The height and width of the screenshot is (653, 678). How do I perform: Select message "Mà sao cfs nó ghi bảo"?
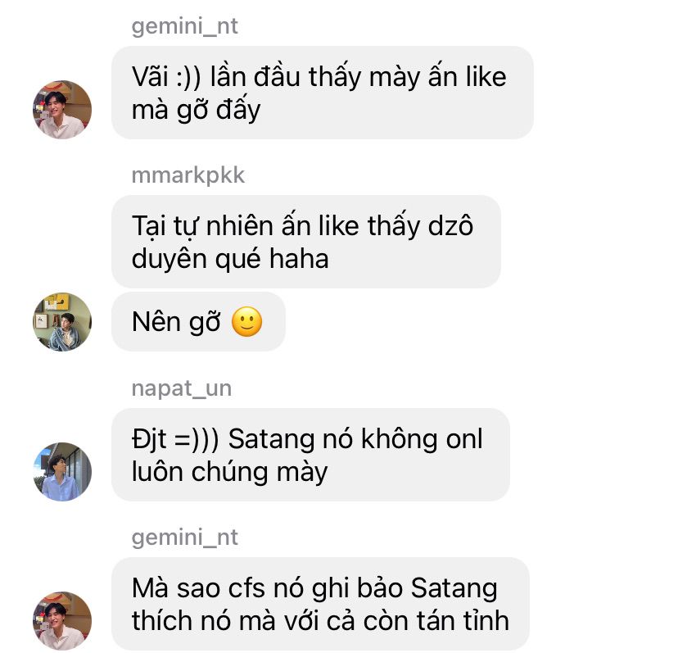point(320,604)
